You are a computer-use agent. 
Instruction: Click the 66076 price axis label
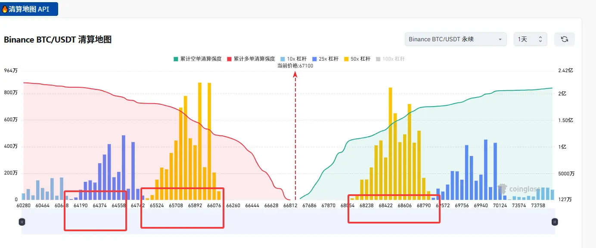coord(214,206)
